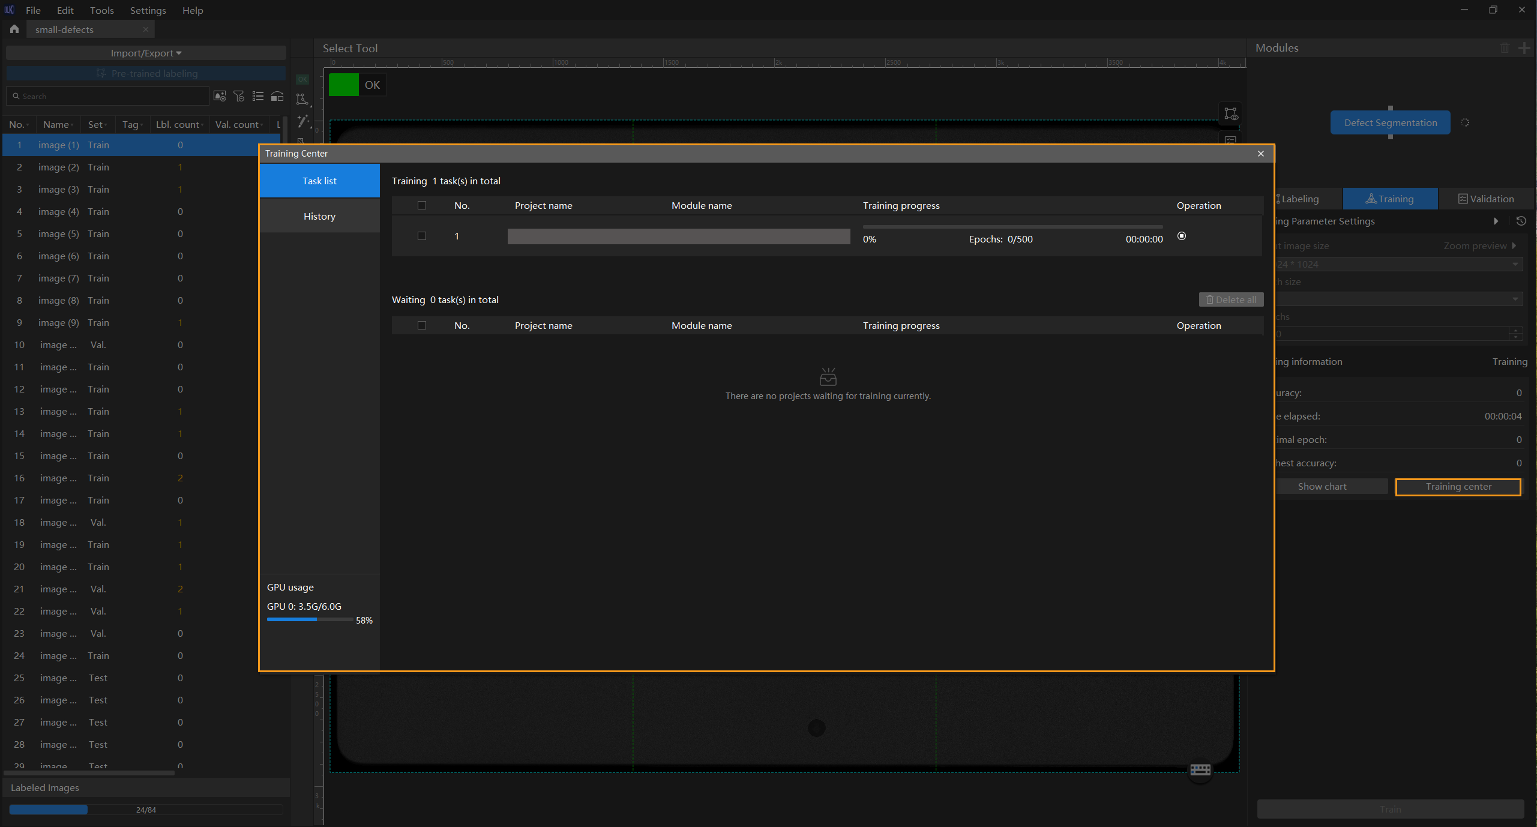Select the Training module tab
Viewport: 1537px width, 827px height.
(1390, 199)
